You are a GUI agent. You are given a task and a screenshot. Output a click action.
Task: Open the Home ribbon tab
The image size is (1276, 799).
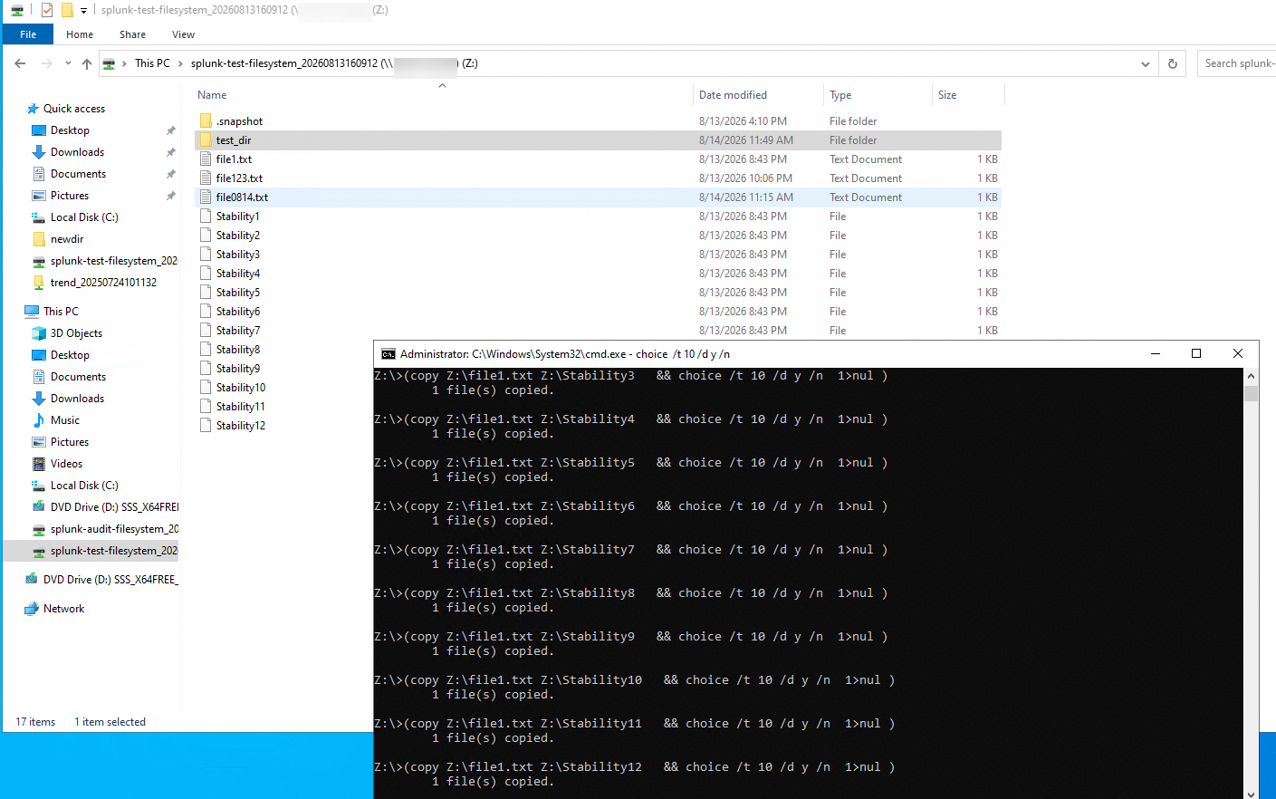[x=80, y=34]
